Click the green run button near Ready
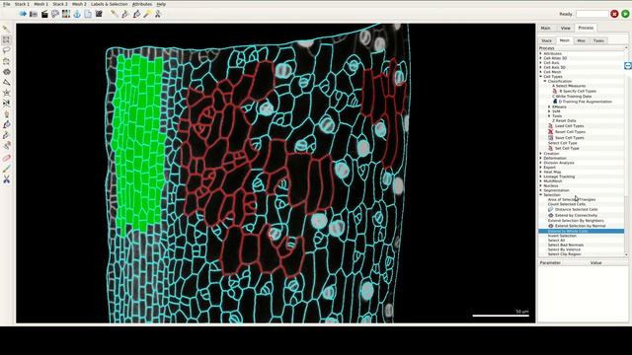This screenshot has height=355, width=632. [x=625, y=14]
